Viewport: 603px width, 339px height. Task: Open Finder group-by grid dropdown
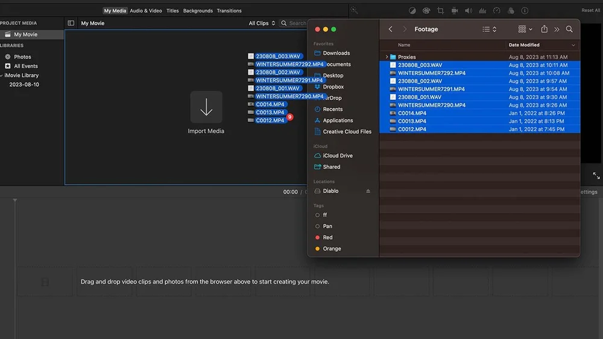point(525,29)
